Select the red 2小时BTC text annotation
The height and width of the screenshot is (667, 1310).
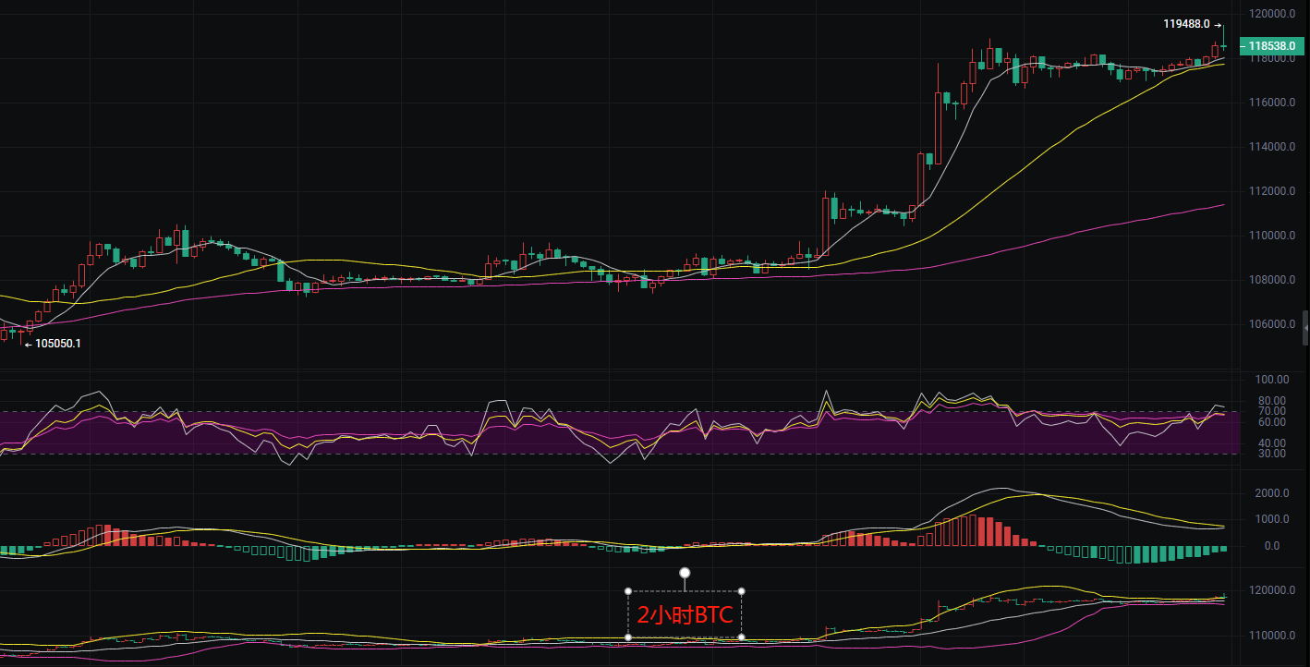[x=685, y=615]
